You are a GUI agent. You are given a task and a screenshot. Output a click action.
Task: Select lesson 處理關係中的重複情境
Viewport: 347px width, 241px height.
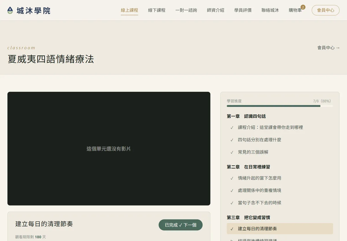280,190
